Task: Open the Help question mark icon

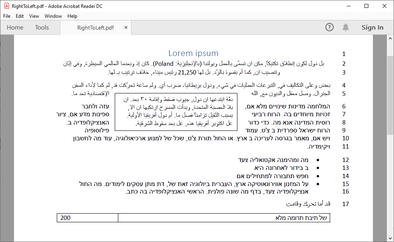Action: (329, 27)
